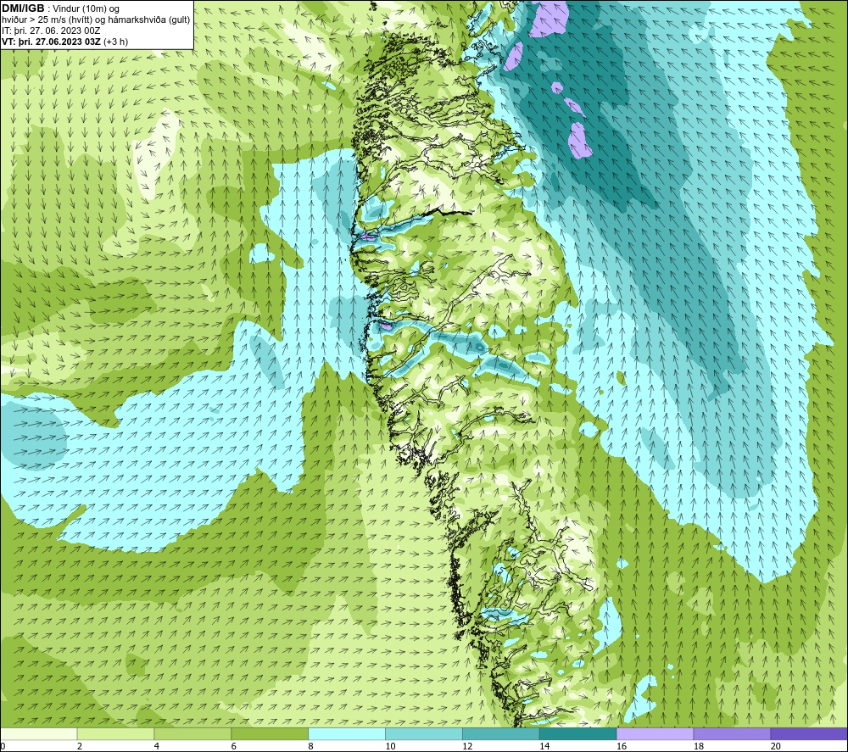Viewport: 848px width, 752px height.
Task: Click the scale label '18'
Action: [698, 746]
